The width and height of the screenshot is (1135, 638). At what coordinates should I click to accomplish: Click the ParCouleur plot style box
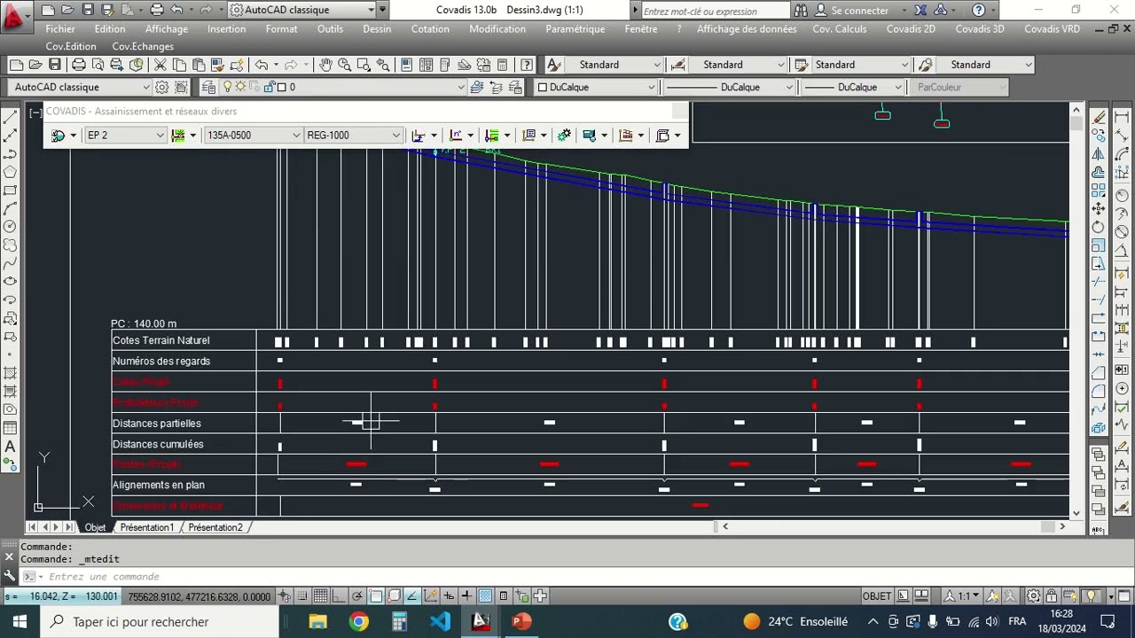958,87
